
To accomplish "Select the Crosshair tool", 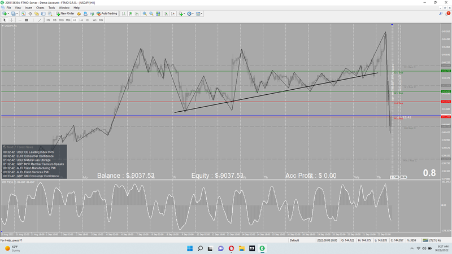I will 11,20.
